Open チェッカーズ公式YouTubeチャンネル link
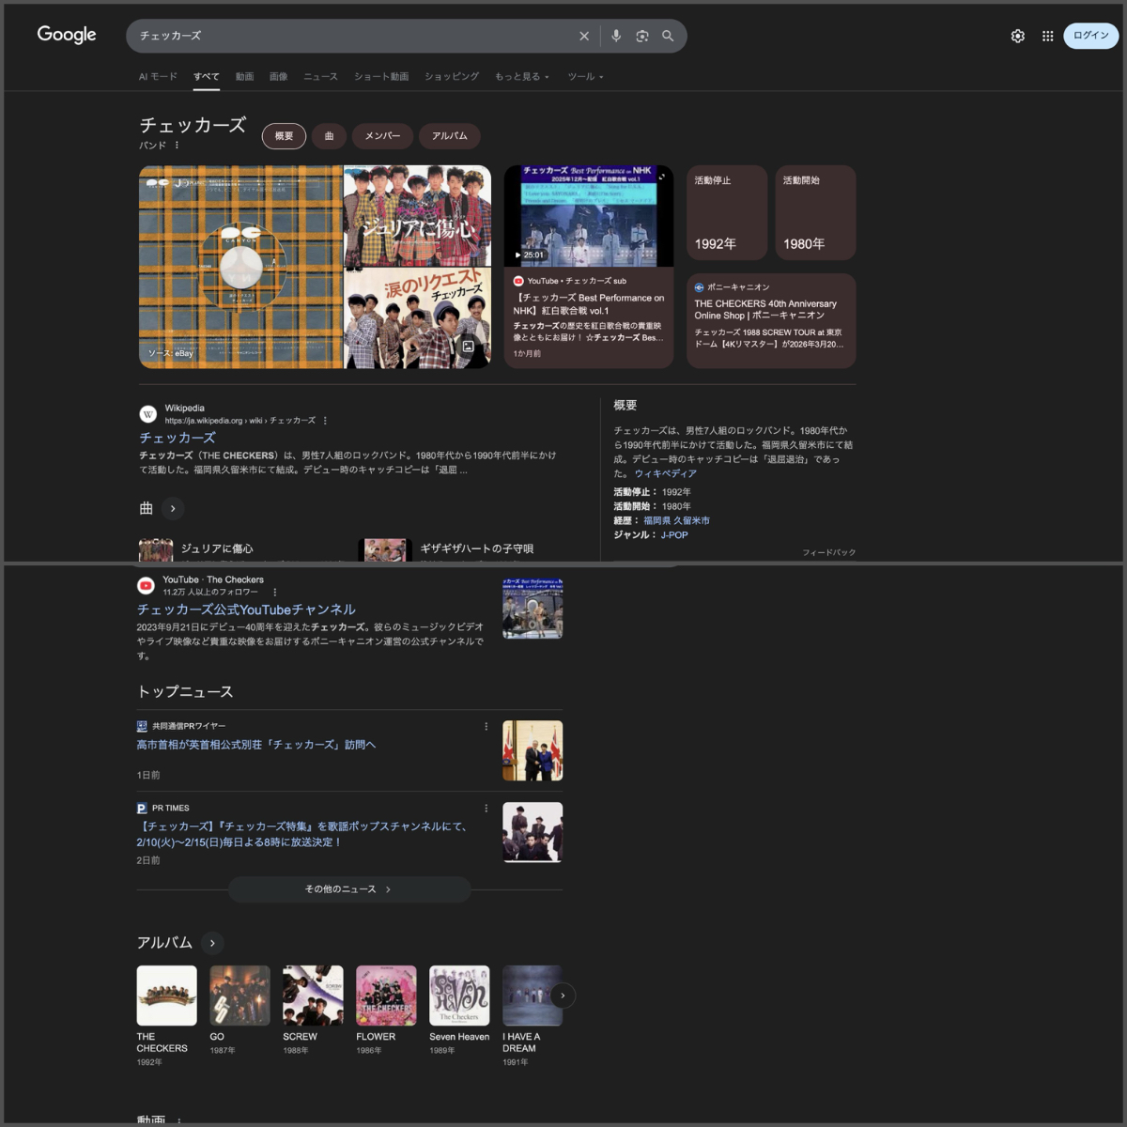The image size is (1127, 1127). [x=246, y=610]
